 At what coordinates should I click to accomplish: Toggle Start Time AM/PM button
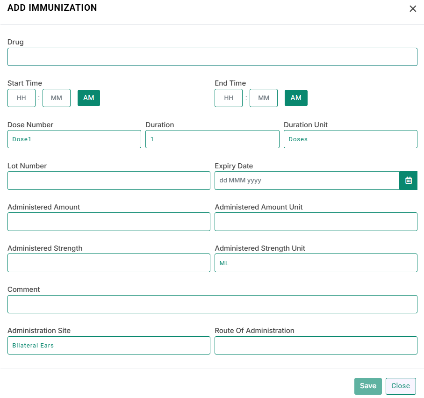click(89, 98)
